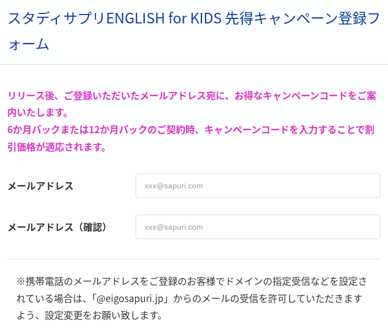The width and height of the screenshot is (388, 335).
Task: Click the 引価格が適応されます line
Action: tap(57, 148)
